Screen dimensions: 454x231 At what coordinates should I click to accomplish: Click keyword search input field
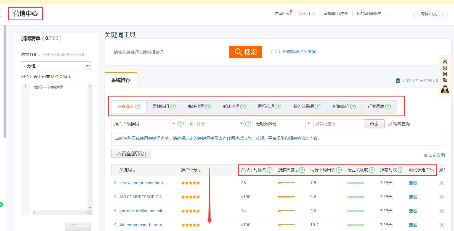click(x=171, y=52)
